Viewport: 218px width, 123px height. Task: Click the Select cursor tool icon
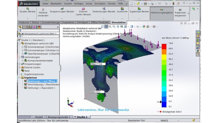(166, 3)
